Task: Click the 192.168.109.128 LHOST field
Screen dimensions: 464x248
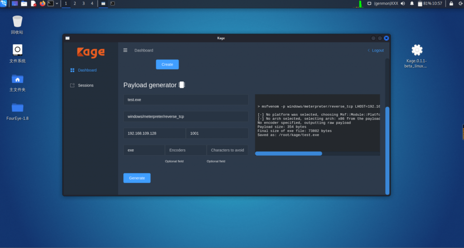Action: coord(155,134)
